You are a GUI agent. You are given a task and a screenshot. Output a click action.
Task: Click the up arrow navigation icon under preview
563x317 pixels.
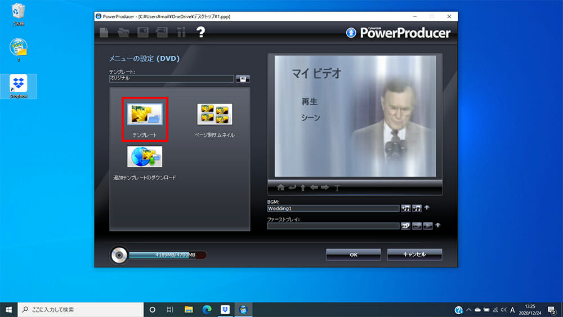coord(303,187)
